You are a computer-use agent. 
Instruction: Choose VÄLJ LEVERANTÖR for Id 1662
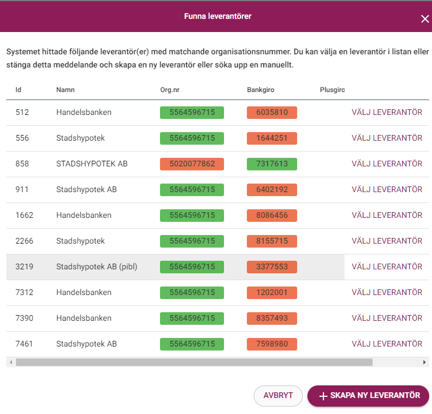coord(386,215)
